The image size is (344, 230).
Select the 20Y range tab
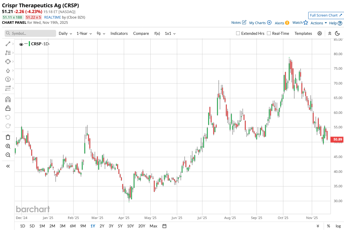click(142, 226)
